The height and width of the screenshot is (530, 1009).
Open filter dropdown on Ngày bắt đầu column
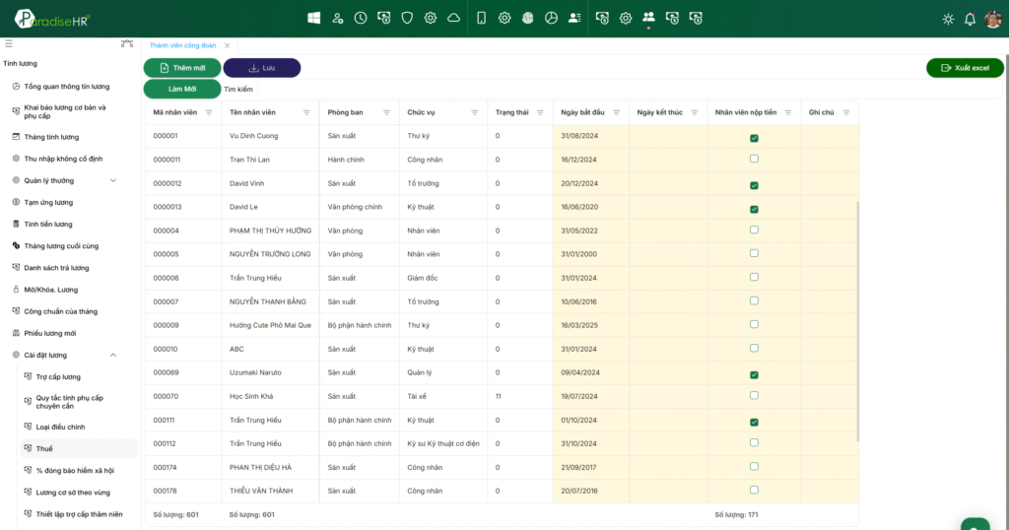617,112
